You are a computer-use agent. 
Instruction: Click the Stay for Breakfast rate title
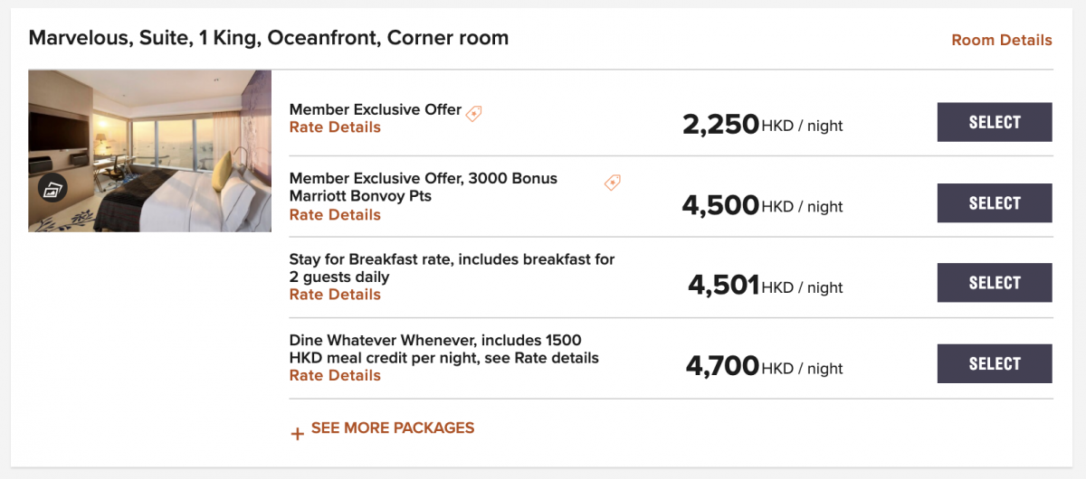452,268
